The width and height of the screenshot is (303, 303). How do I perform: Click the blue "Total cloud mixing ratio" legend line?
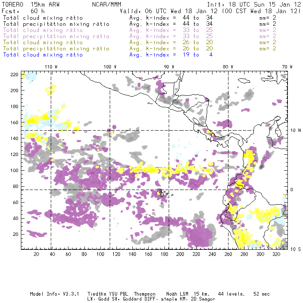(x=43, y=55)
